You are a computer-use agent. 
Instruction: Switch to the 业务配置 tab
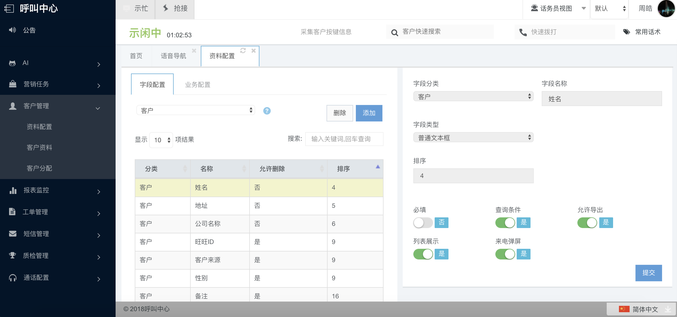(x=198, y=85)
